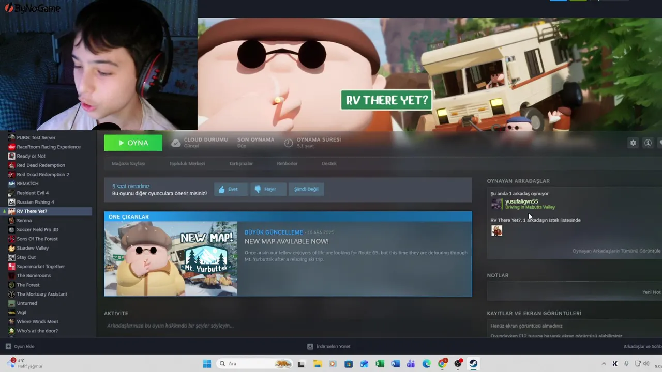Click the weather widget on the taskbar
This screenshot has width=662, height=372.
click(x=24, y=364)
